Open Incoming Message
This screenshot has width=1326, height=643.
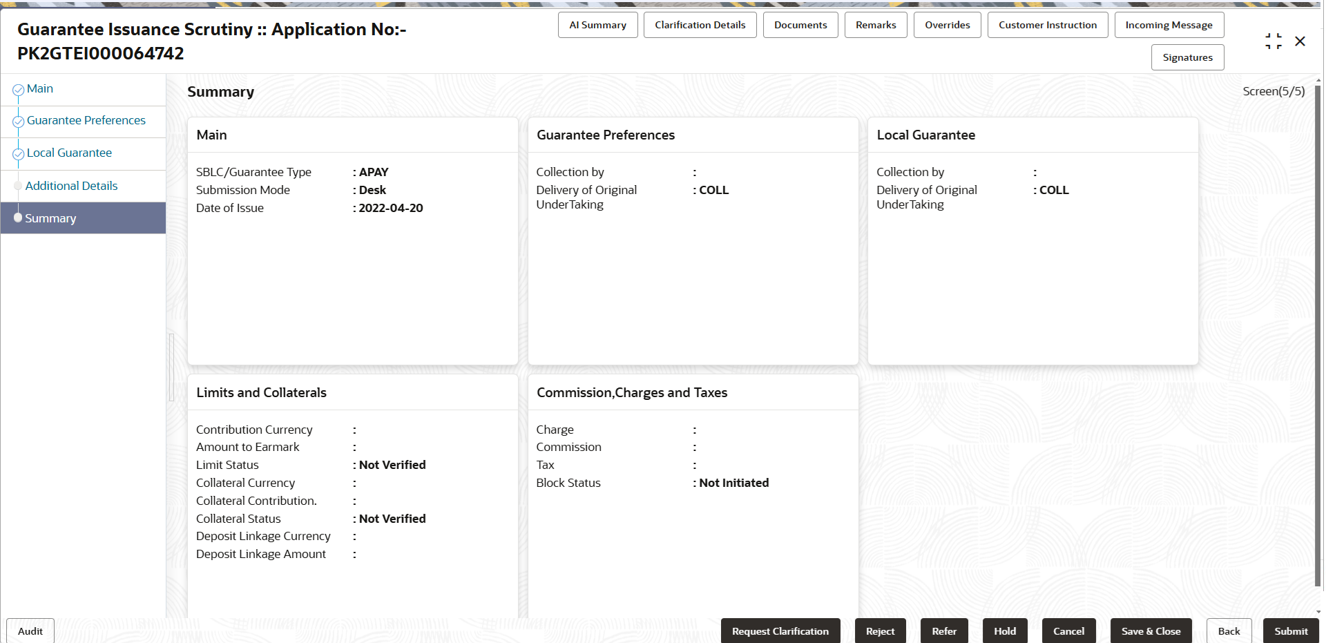pos(1169,25)
